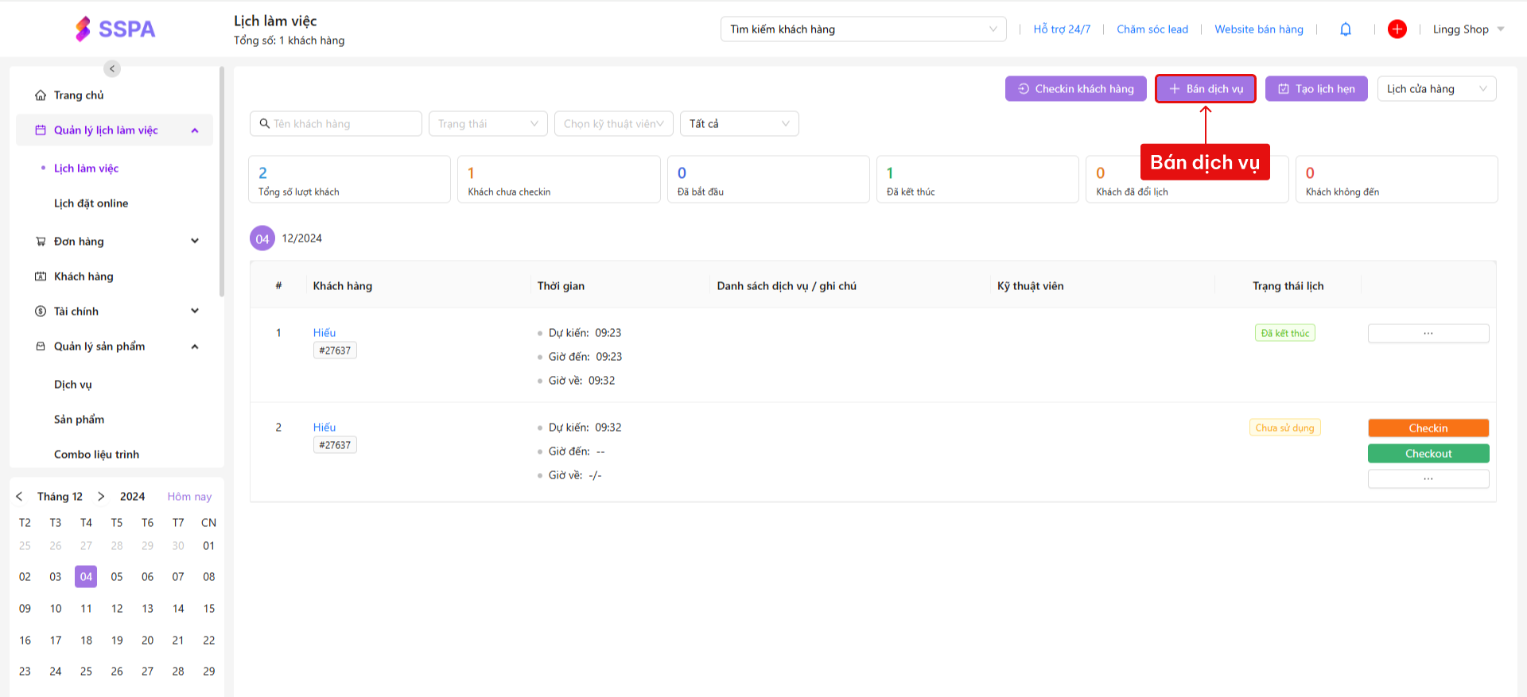Click the Khách hàng contact icon
This screenshot has height=697, width=1527.
[41, 277]
